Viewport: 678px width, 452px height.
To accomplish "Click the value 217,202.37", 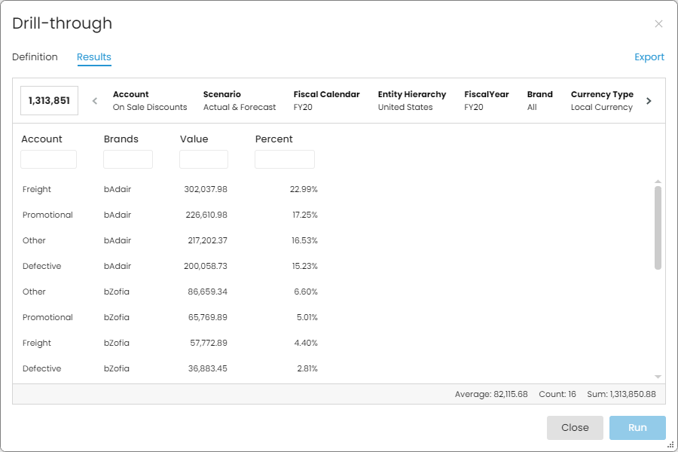I will point(208,240).
